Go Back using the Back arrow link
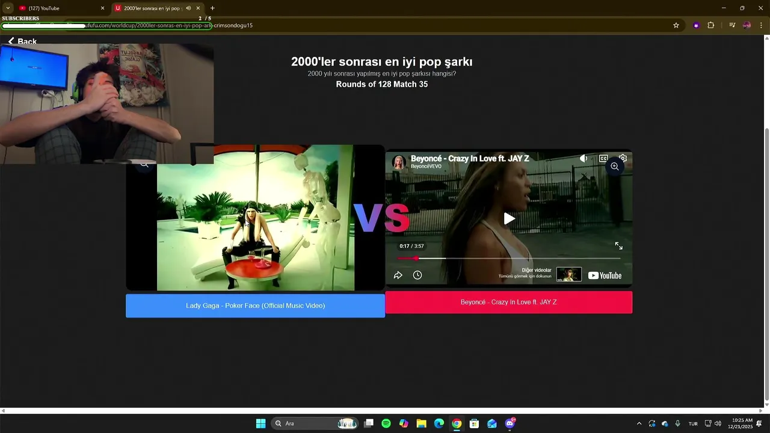770x433 pixels. click(x=22, y=41)
